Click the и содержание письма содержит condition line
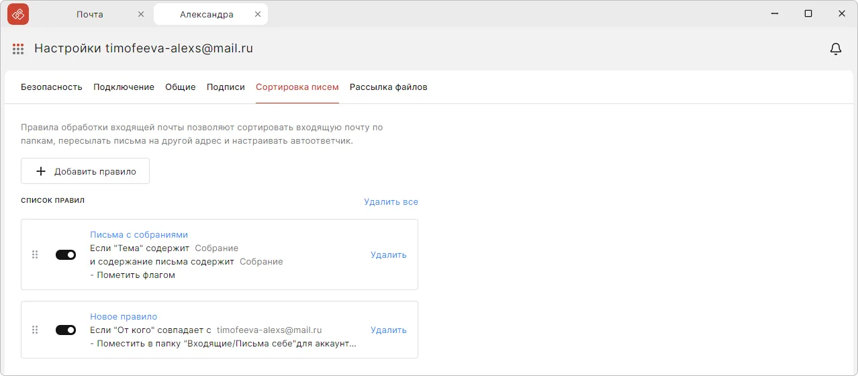The width and height of the screenshot is (858, 376). click(x=187, y=261)
